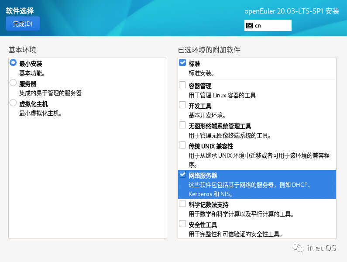
Task: Click 用于管理无图像终端系统的工具。 description
Action: (230, 135)
